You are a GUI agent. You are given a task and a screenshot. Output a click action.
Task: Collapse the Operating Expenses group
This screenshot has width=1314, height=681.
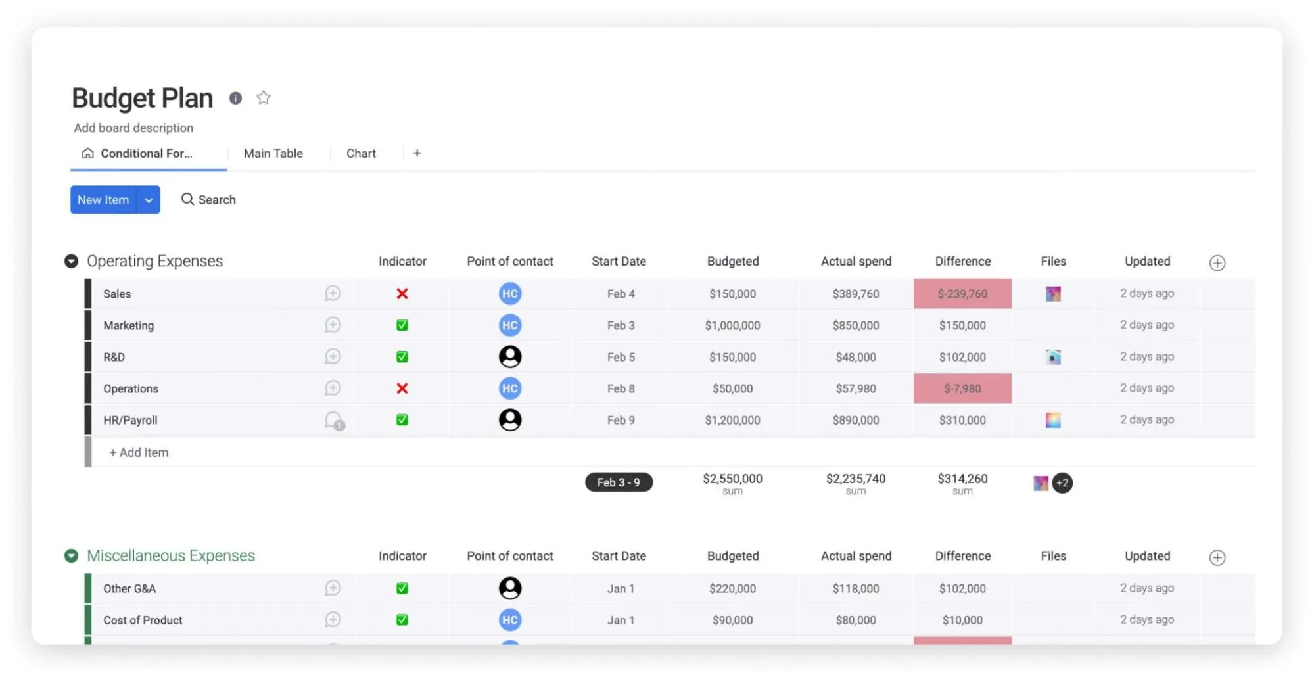pyautogui.click(x=71, y=262)
